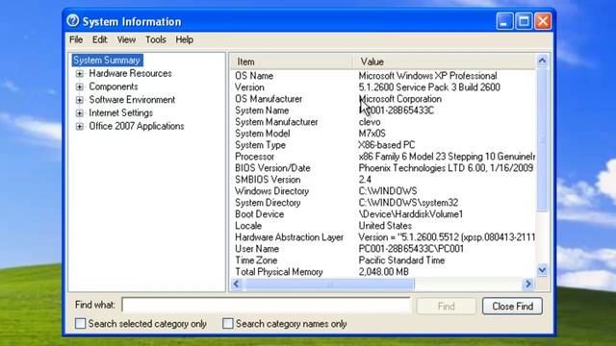Select the Version row item
616x346 pixels.
click(x=382, y=87)
